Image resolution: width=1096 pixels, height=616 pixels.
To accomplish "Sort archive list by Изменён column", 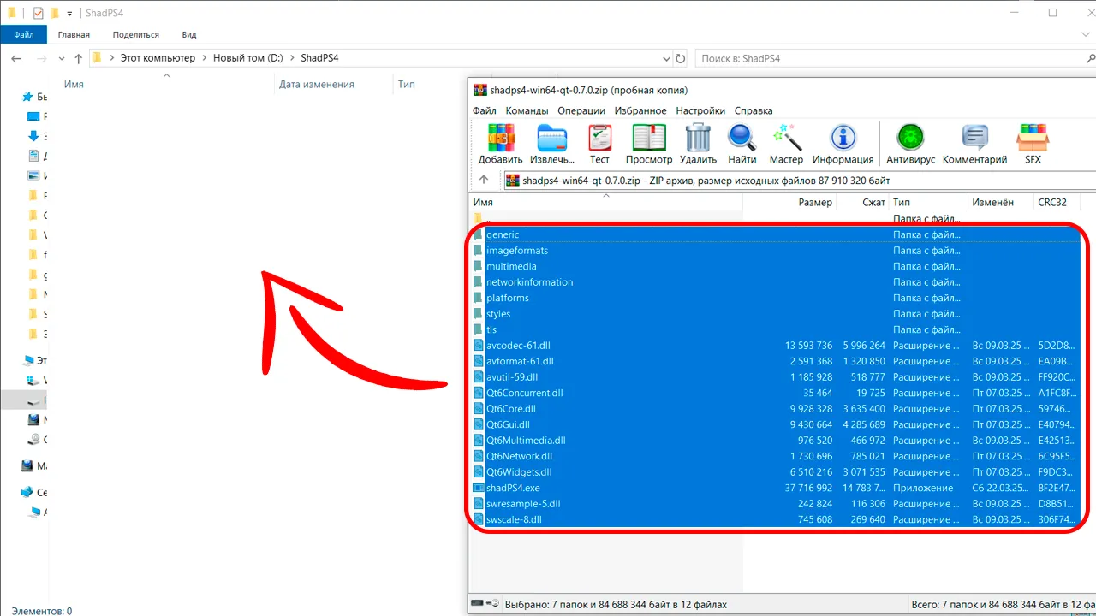I will (1001, 203).
